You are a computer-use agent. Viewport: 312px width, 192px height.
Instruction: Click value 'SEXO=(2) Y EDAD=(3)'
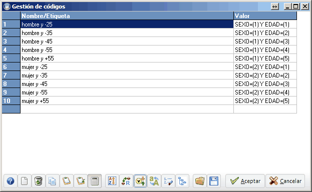tap(265, 84)
